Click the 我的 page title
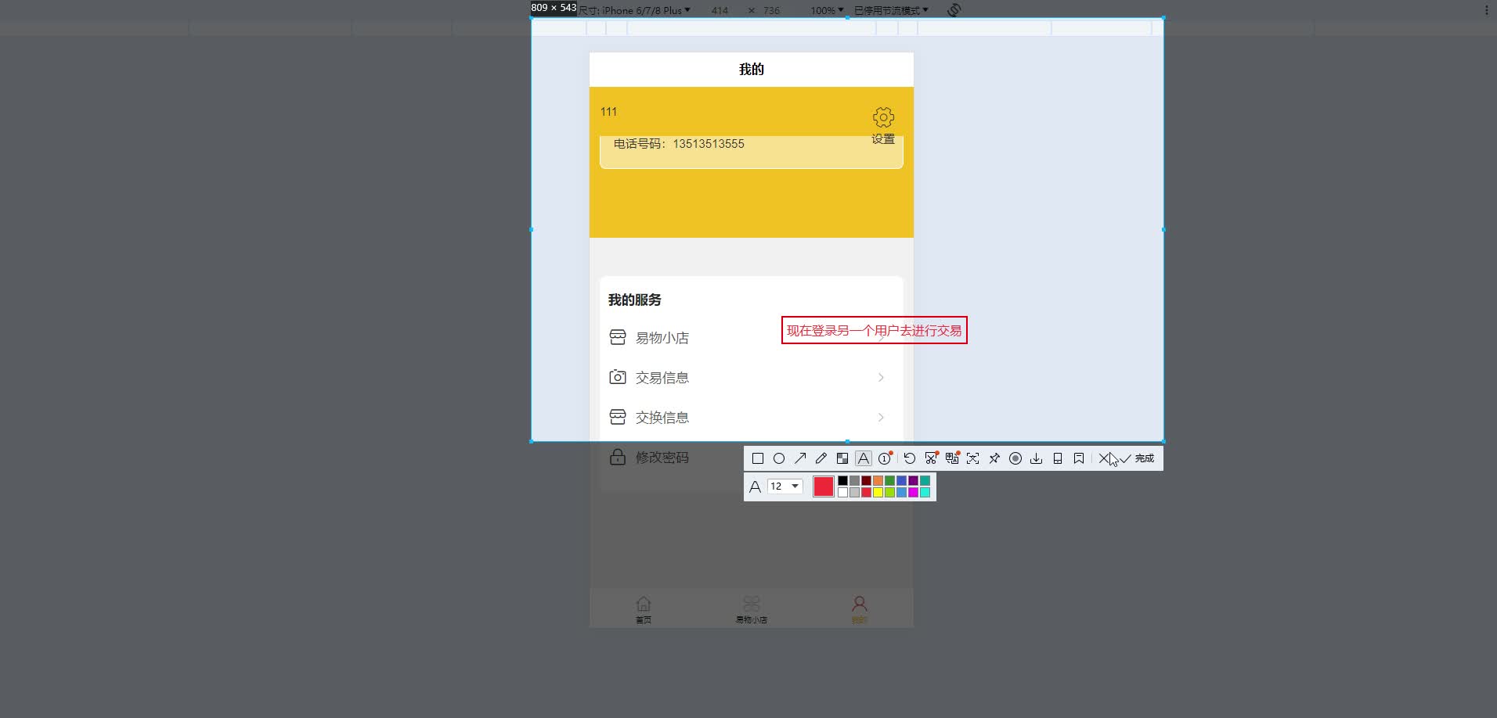 752,70
